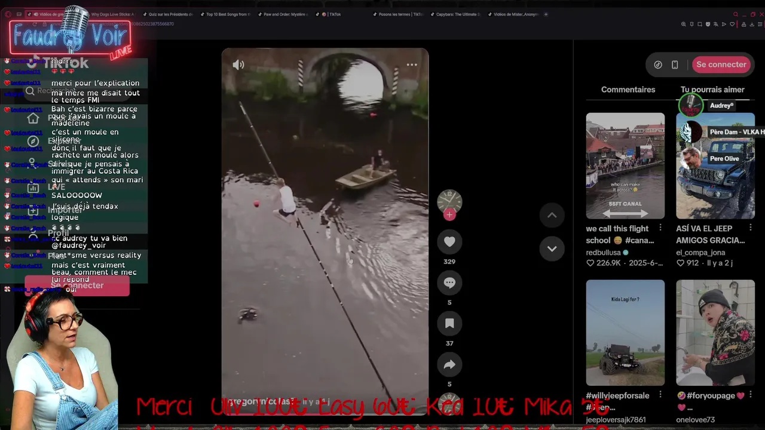This screenshot has height=430, width=765.
Task: Mute the video with the speaker icon
Action: click(x=238, y=65)
